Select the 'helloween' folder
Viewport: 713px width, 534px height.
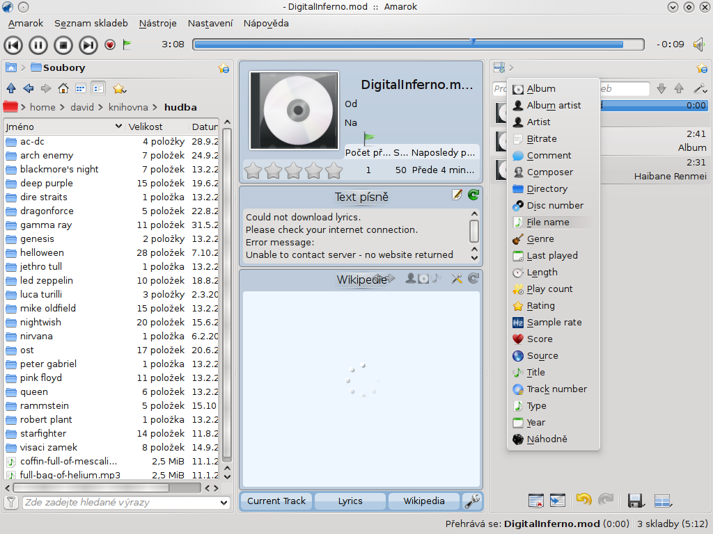[42, 253]
